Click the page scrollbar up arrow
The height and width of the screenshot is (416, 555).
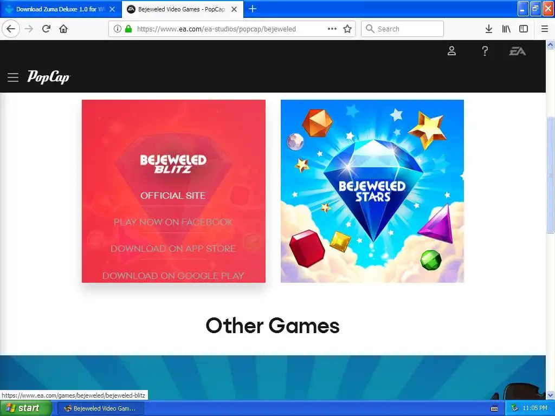pyautogui.click(x=551, y=44)
